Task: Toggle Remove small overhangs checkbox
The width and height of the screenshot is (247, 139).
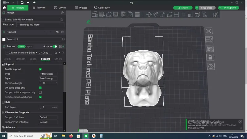Action: click(40, 97)
